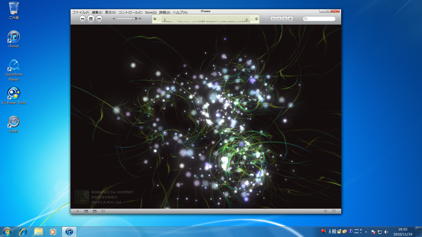Open the 詳細(A) menu
Image resolution: width=422 pixels, height=237 pixels.
[x=165, y=13]
